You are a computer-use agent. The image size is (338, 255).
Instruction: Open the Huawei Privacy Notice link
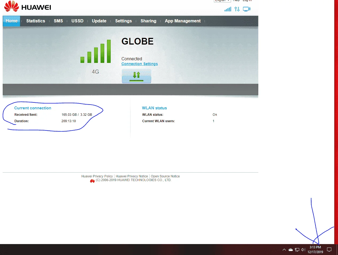[x=132, y=176]
